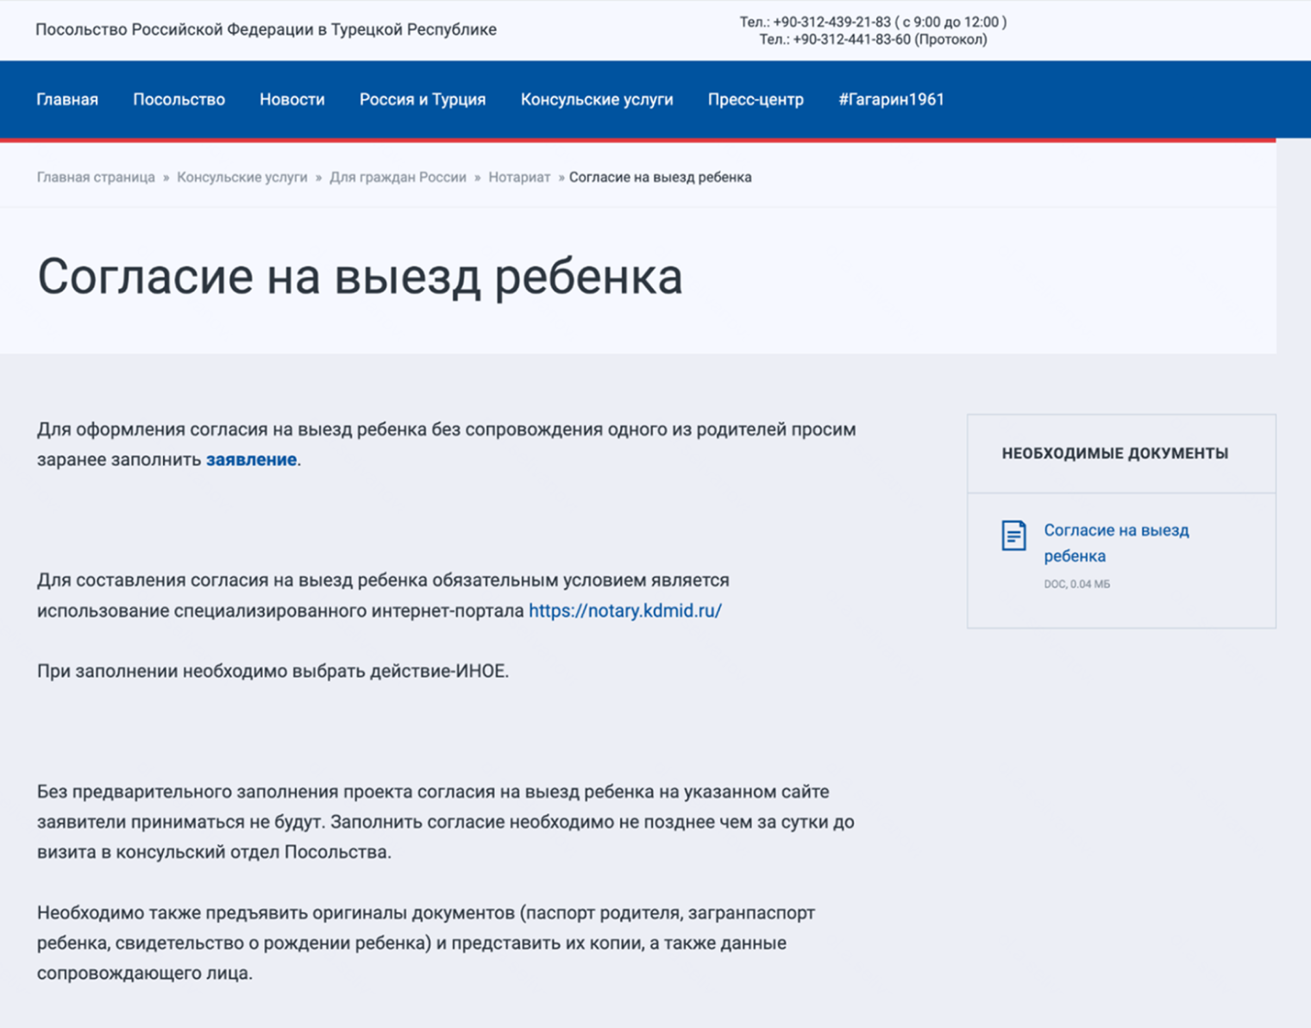Download the Согласие на выезд ребенка DOC file

(x=1116, y=542)
